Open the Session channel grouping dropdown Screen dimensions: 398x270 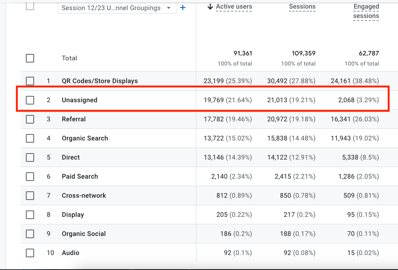pos(117,7)
